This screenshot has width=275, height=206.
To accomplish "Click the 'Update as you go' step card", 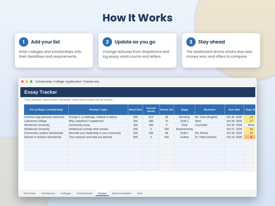I will pos(137,50).
